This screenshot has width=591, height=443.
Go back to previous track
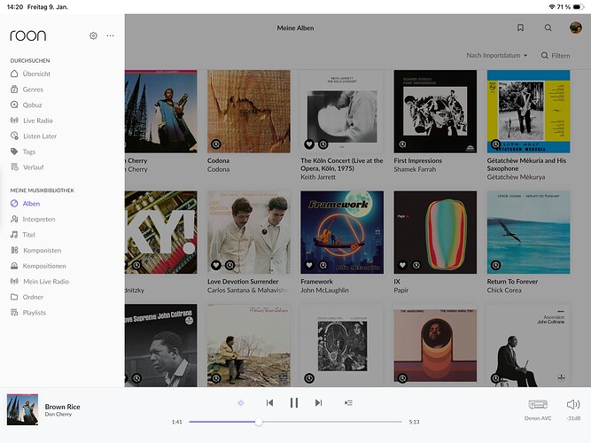(269, 402)
